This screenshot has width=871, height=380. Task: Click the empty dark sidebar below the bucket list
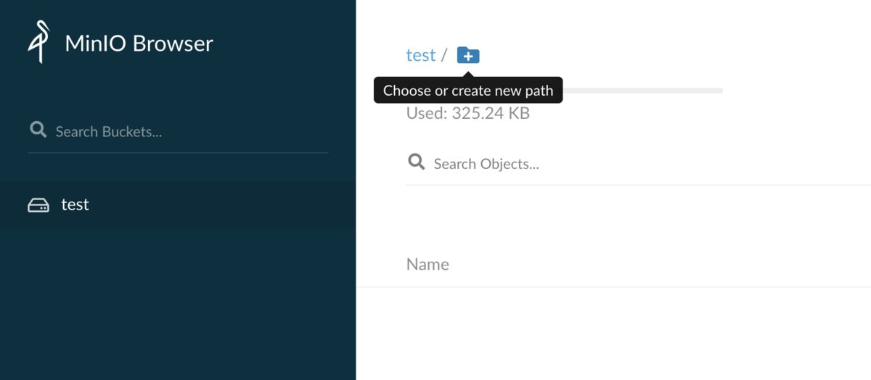pos(178,305)
